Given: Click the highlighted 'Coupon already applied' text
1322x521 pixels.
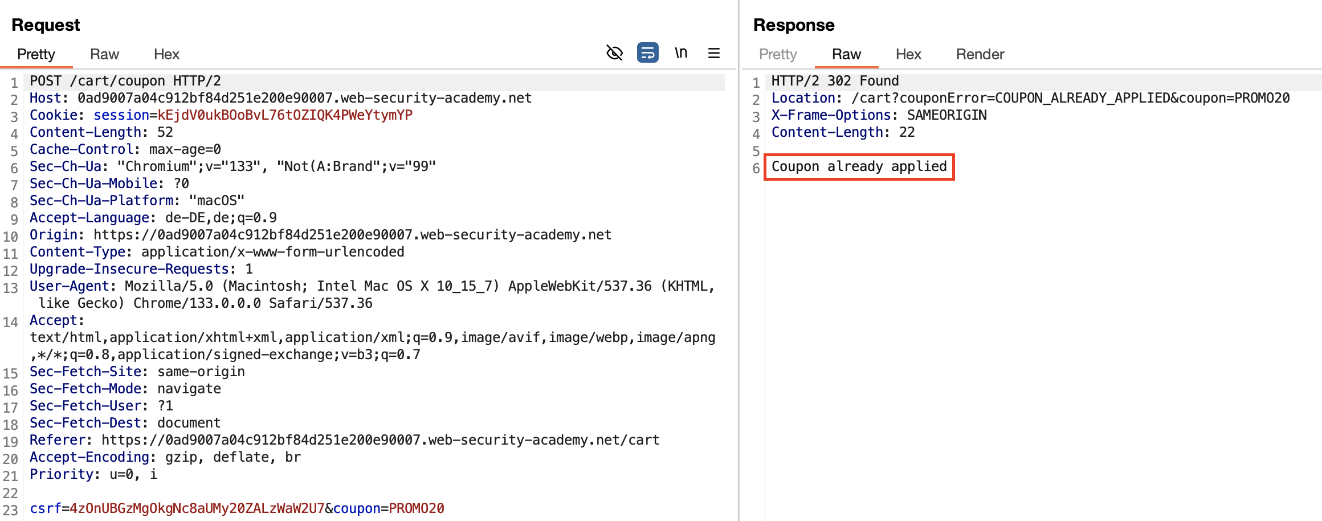Looking at the screenshot, I should pos(859,166).
